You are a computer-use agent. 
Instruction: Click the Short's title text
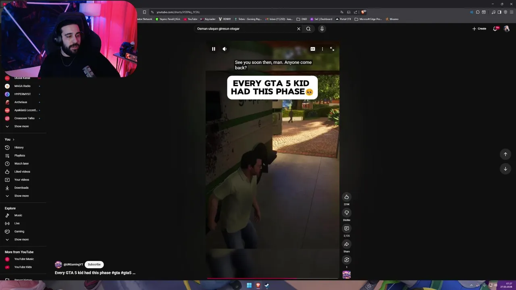tap(95, 273)
